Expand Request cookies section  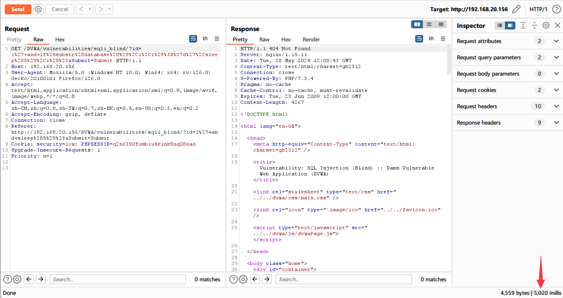[x=508, y=90]
